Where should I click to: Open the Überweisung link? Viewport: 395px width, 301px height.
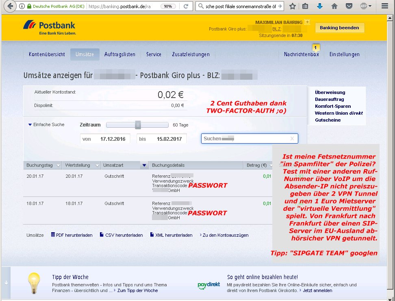pyautogui.click(x=330, y=92)
